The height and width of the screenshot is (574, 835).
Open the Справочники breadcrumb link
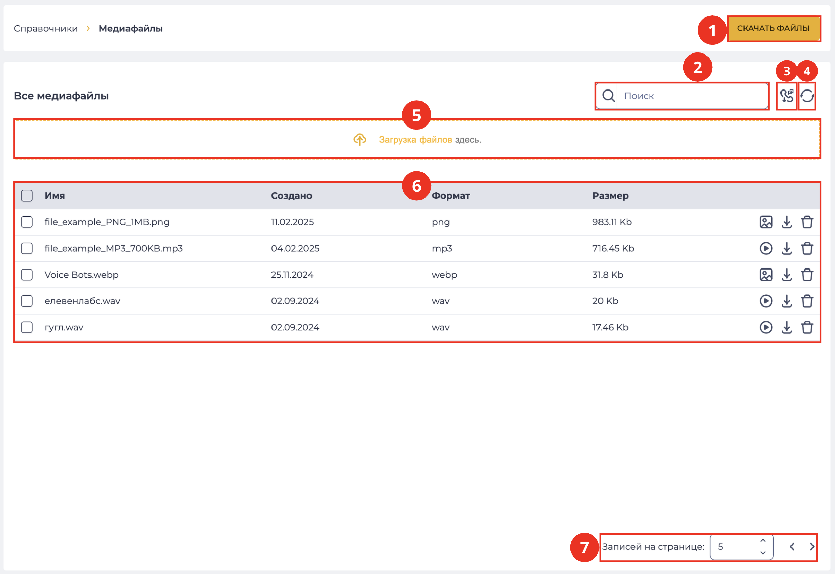tap(46, 28)
